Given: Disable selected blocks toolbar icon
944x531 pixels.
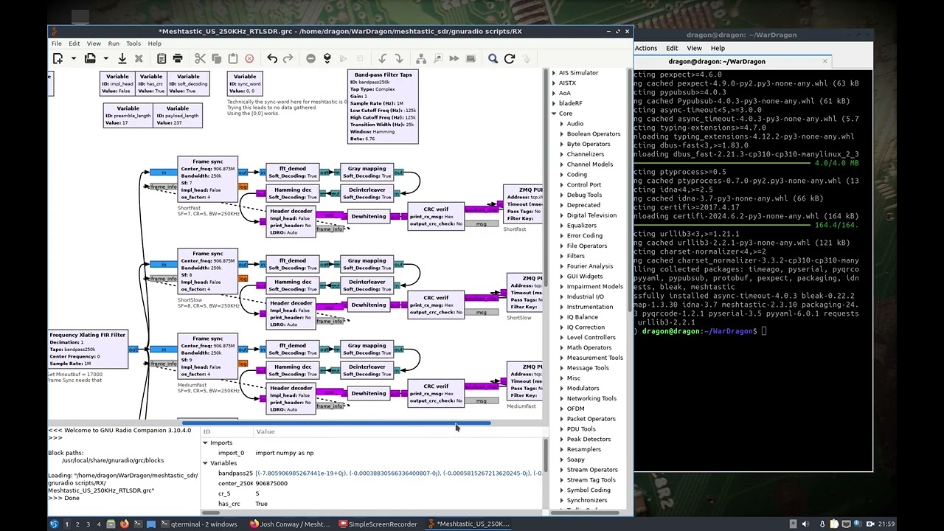Looking at the screenshot, I should point(437,58).
